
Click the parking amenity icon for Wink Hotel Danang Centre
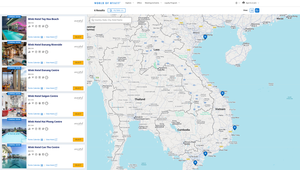[x=36, y=77]
